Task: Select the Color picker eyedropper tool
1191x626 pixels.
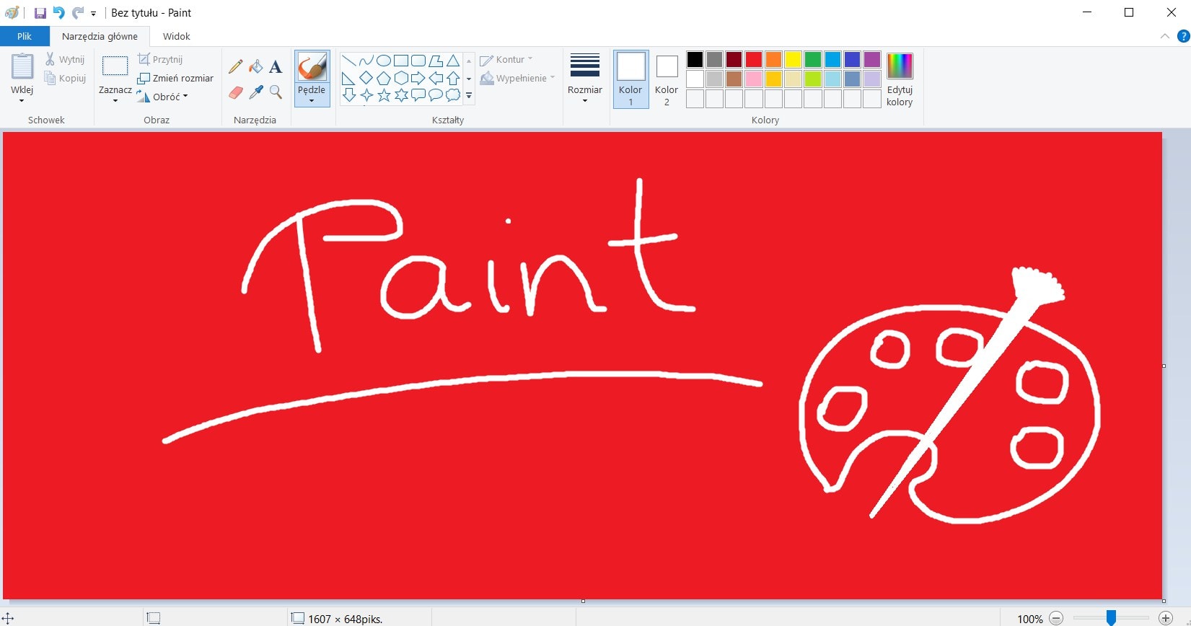Action: pyautogui.click(x=255, y=92)
